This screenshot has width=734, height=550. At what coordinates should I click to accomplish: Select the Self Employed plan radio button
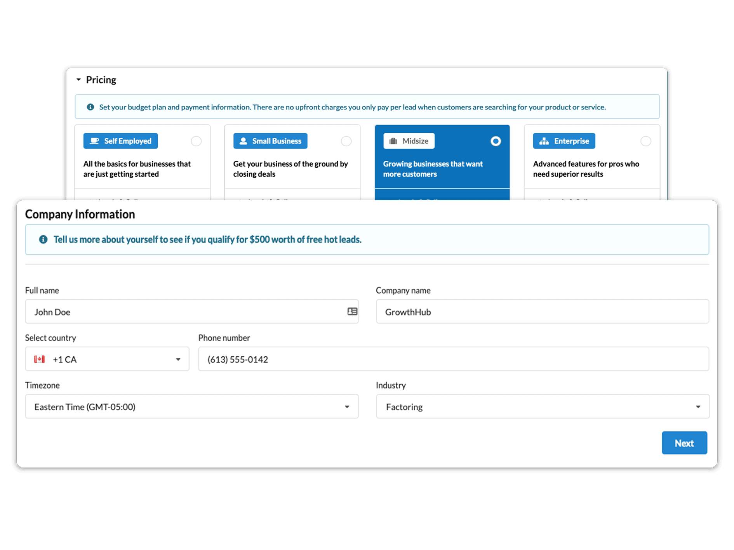196,141
